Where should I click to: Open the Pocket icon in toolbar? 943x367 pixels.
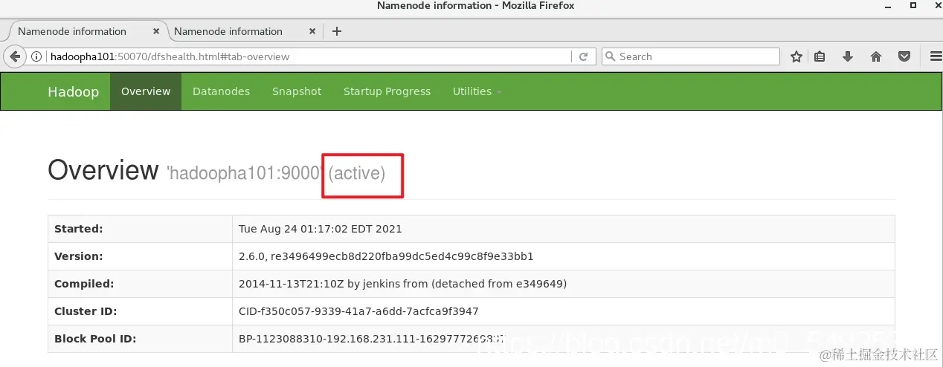click(904, 56)
